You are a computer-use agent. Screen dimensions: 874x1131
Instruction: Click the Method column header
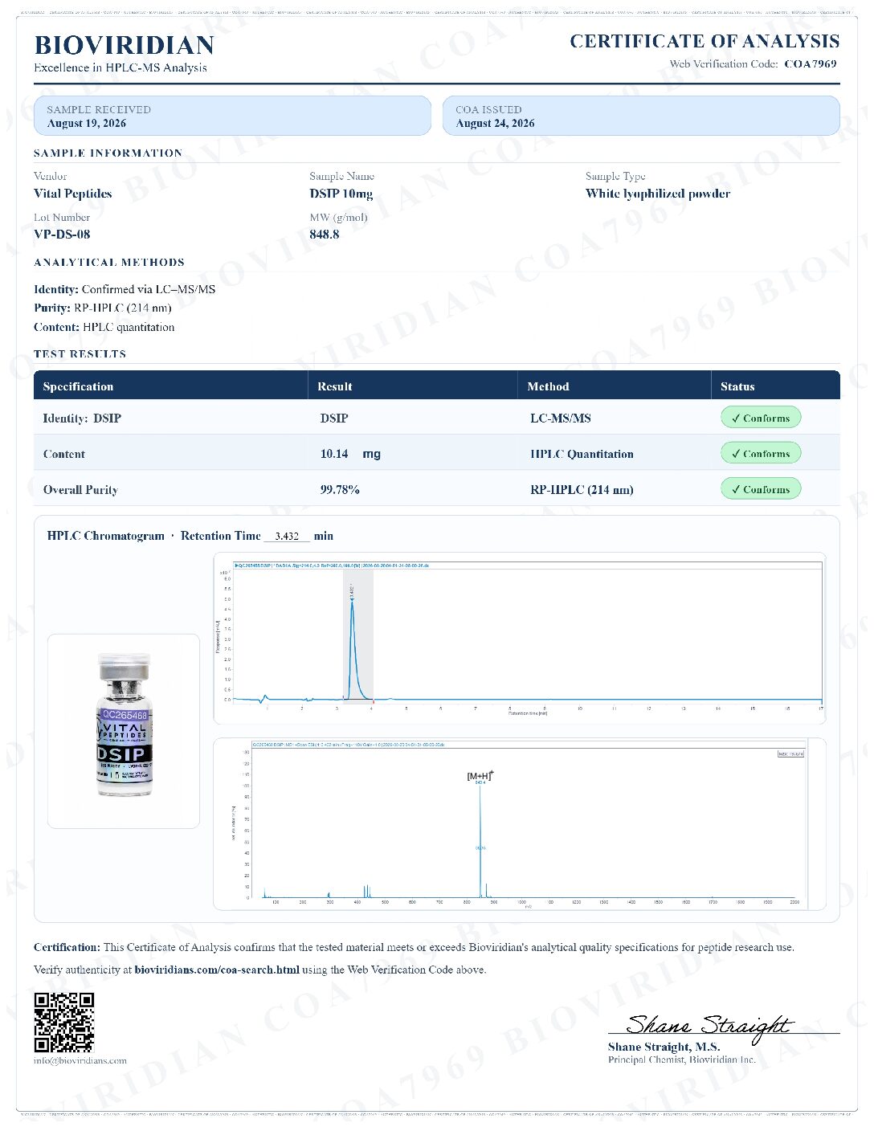coord(548,386)
